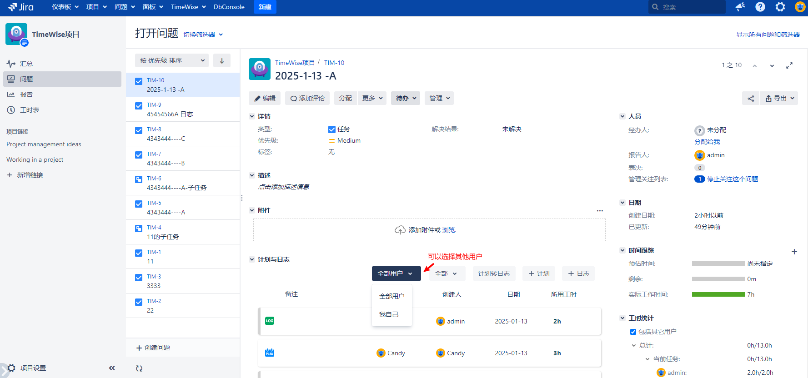The image size is (808, 378).
Task: Select TIM-2 checkbox in issue list
Action: (139, 302)
